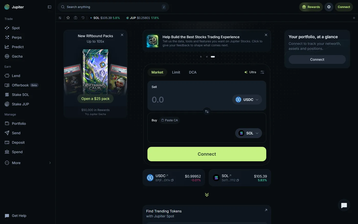Click Paste CA button
The width and height of the screenshot is (358, 224).
170,120
